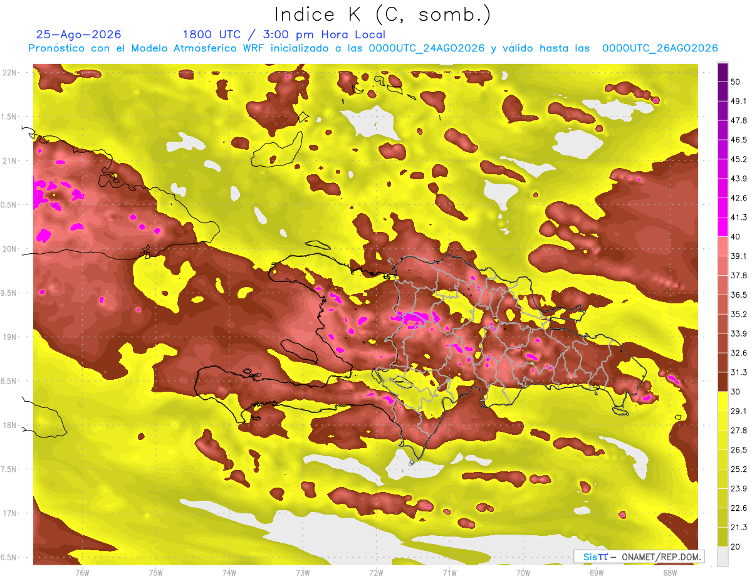Viewport: 752px width, 581px height.
Task: Pick the gray colorbar swatch below 20
Action: click(723, 556)
